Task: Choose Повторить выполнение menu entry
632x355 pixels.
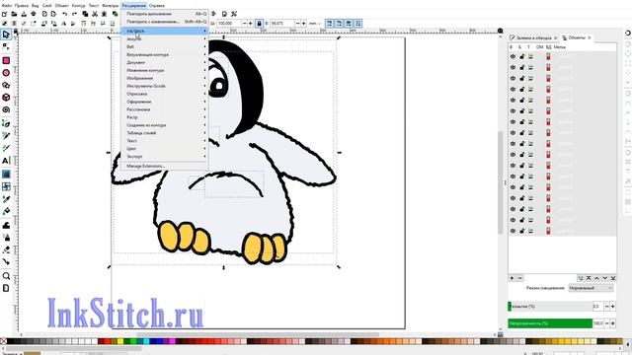Action: [165, 14]
